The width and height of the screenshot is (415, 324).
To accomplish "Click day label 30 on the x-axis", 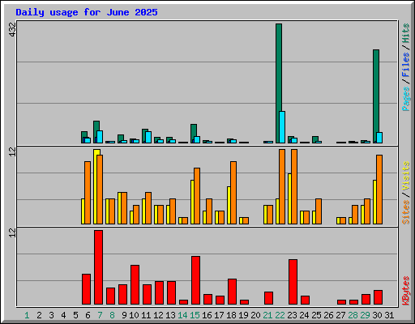I will pos(377,315).
